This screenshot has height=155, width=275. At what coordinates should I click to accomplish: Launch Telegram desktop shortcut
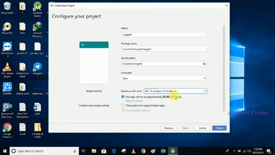37,68
